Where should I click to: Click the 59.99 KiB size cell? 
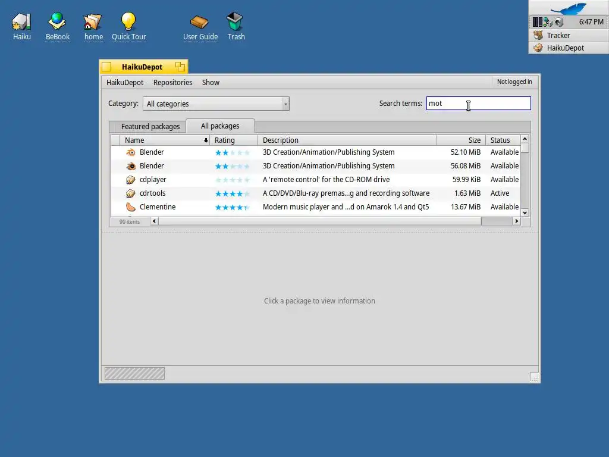tap(466, 180)
